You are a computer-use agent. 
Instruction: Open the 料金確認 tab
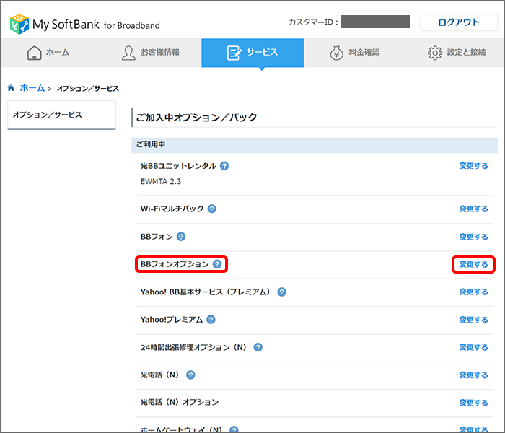[x=355, y=53]
